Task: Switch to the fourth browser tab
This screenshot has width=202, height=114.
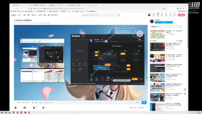Action: pos(74,5)
